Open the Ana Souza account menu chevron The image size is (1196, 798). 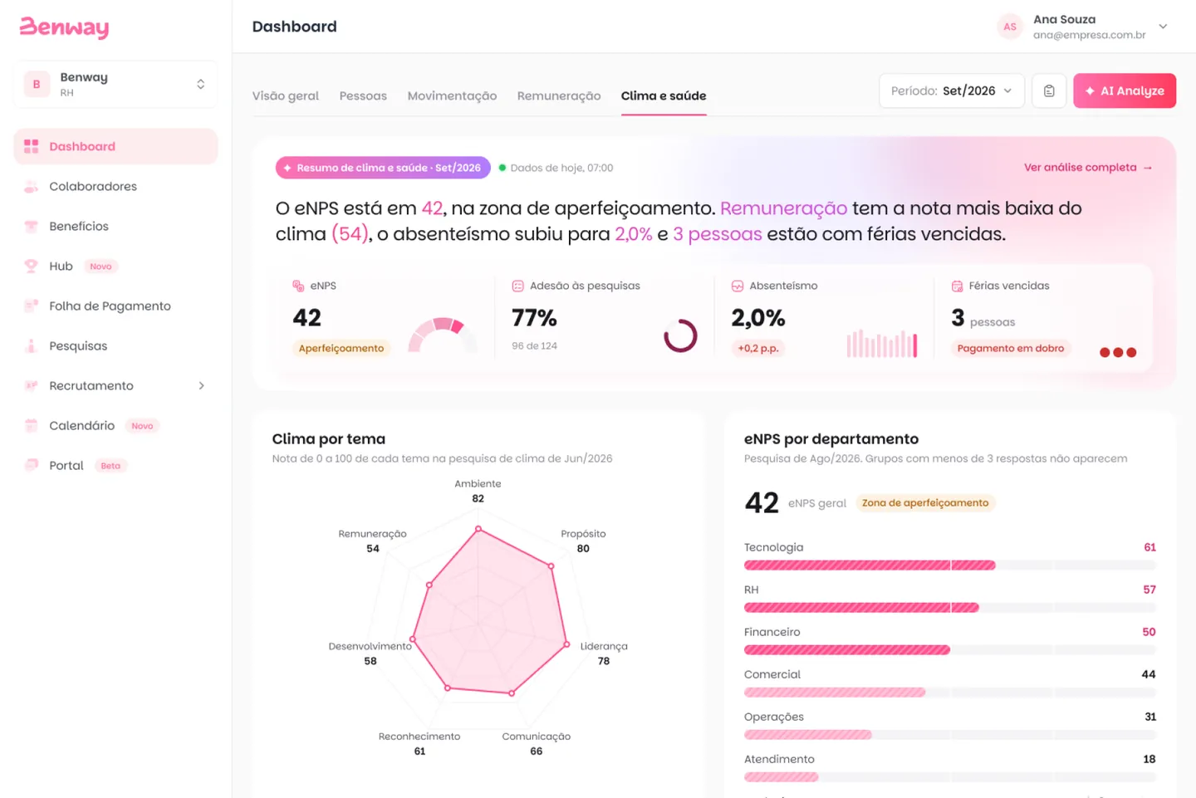tap(1163, 27)
